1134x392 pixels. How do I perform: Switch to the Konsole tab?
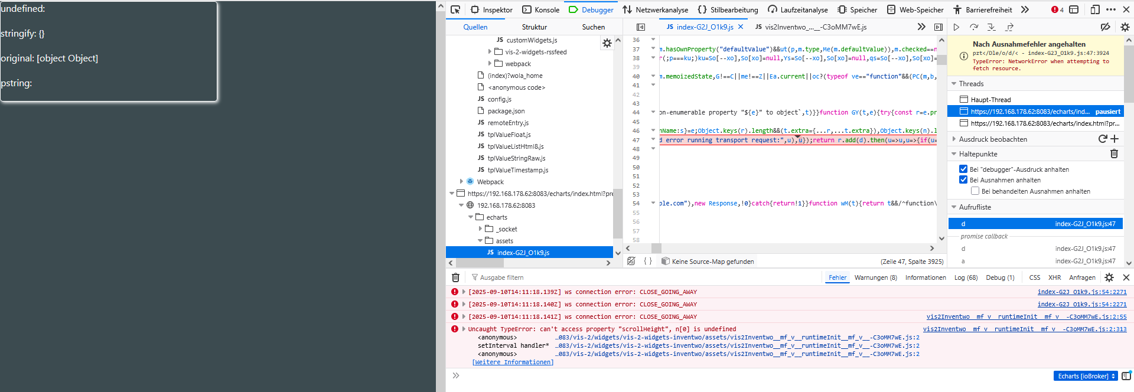[541, 9]
